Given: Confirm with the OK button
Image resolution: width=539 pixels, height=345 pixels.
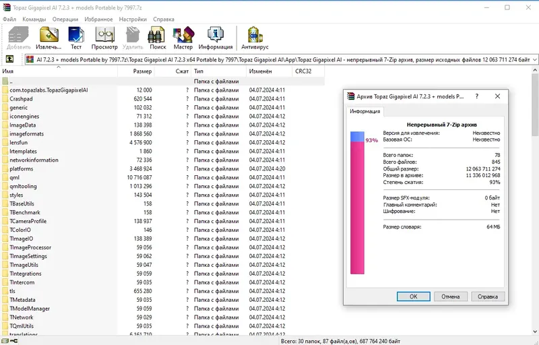Looking at the screenshot, I should tap(413, 296).
